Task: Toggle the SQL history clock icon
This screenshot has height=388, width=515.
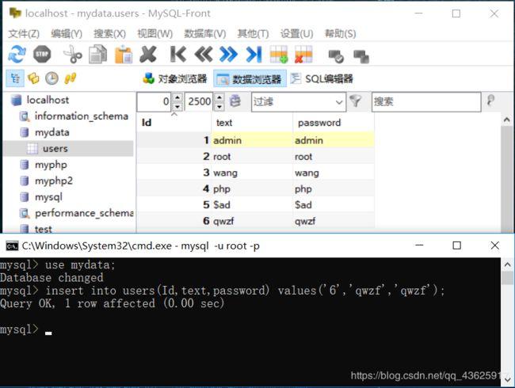Action: click(x=51, y=78)
